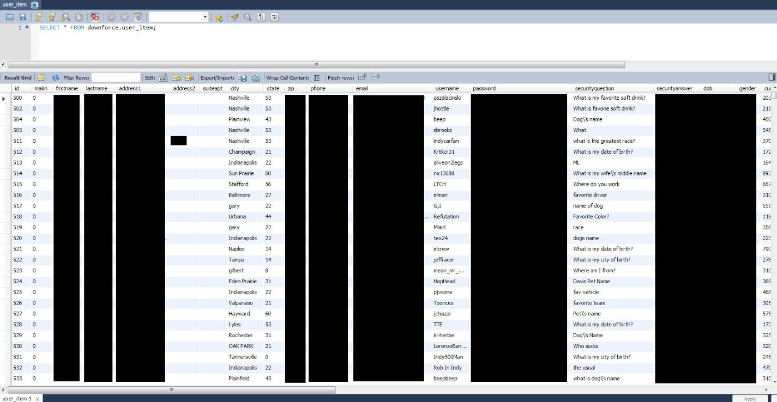Click the Refresh results icon beside Filter Rows
777x402 pixels.
click(55, 78)
